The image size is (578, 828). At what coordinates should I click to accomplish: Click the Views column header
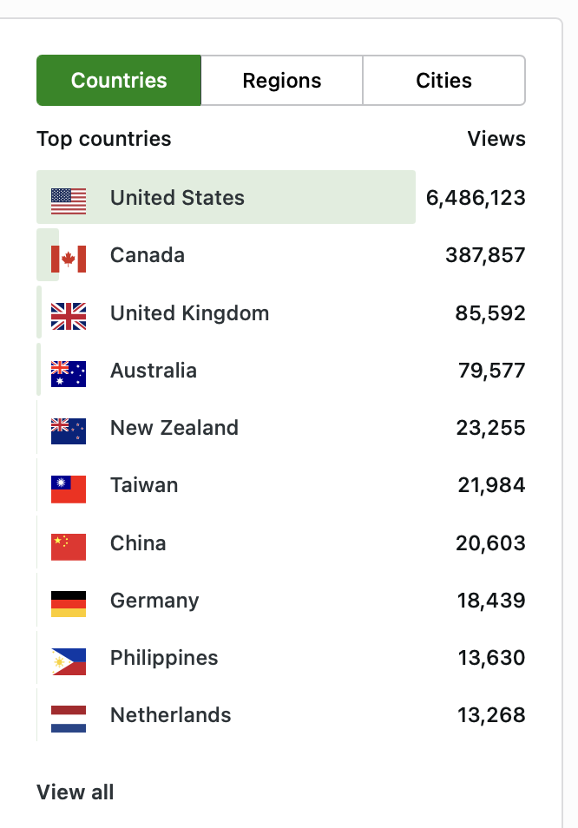pyautogui.click(x=496, y=139)
